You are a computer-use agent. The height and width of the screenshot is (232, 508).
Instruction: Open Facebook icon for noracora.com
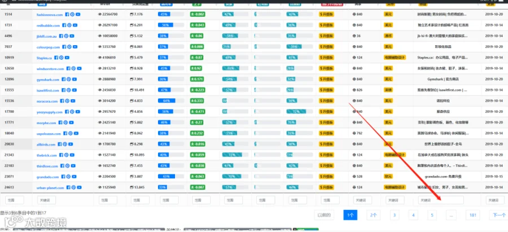62,101
